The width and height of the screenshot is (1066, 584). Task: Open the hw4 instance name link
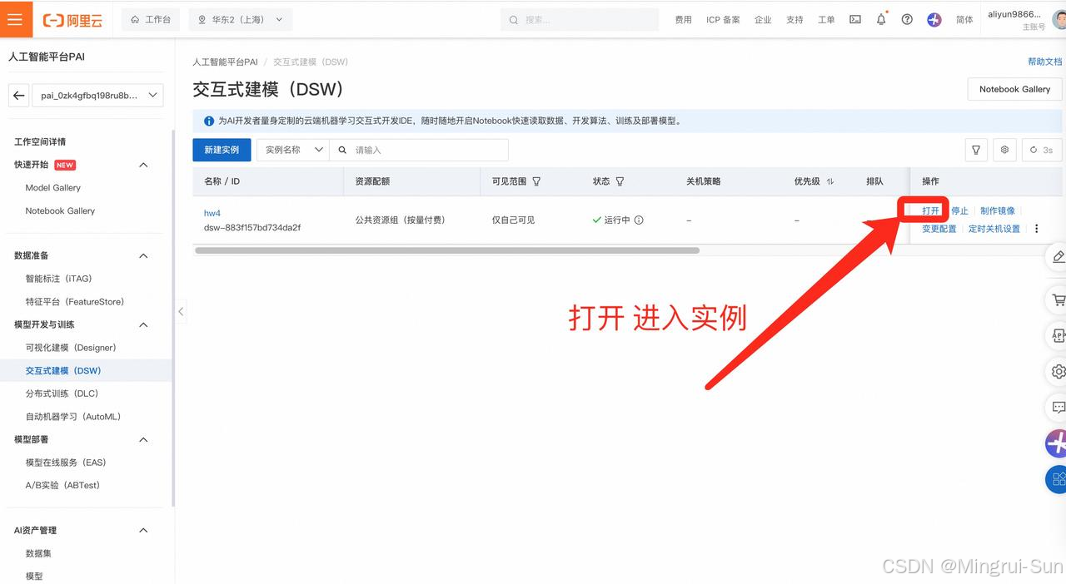click(212, 213)
